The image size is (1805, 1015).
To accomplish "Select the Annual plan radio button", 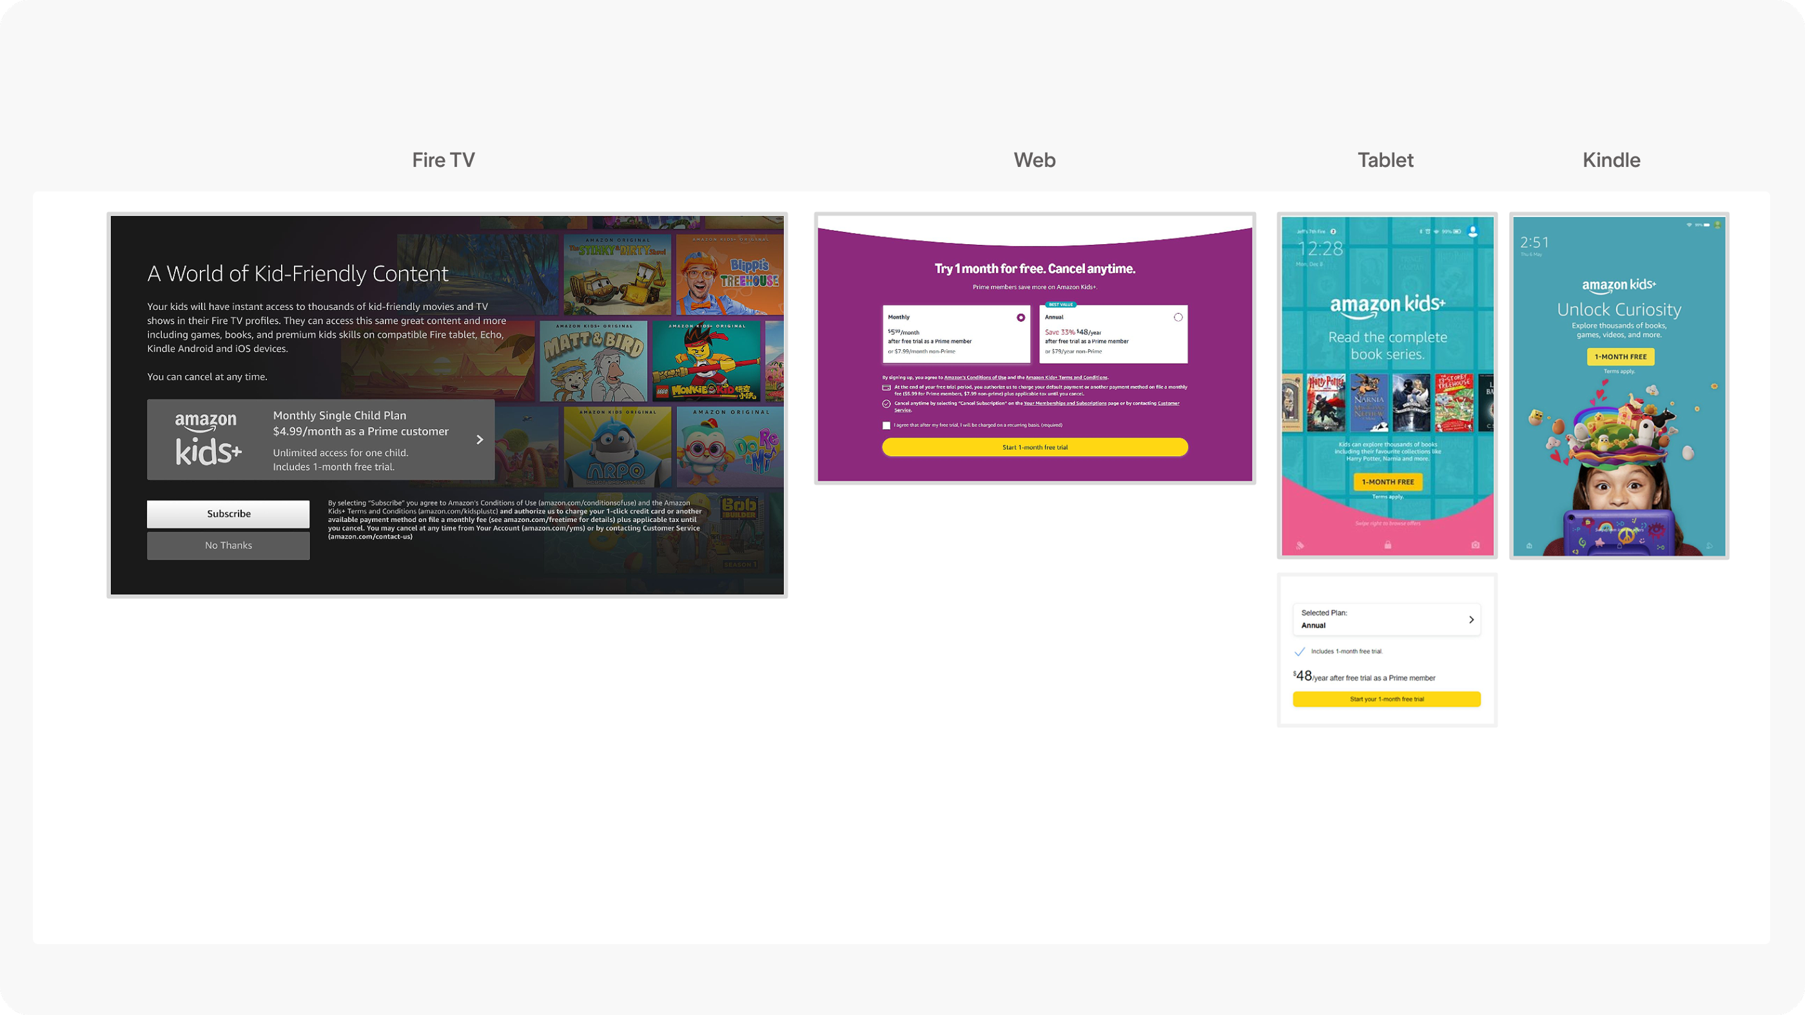I will tap(1178, 317).
